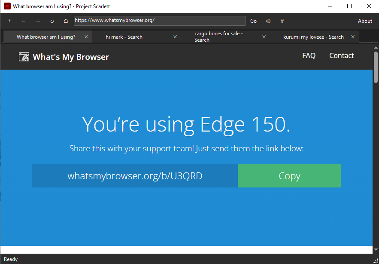379x264 pixels.
Task: Click the vertical scrollbar thumb
Action: click(x=376, y=68)
